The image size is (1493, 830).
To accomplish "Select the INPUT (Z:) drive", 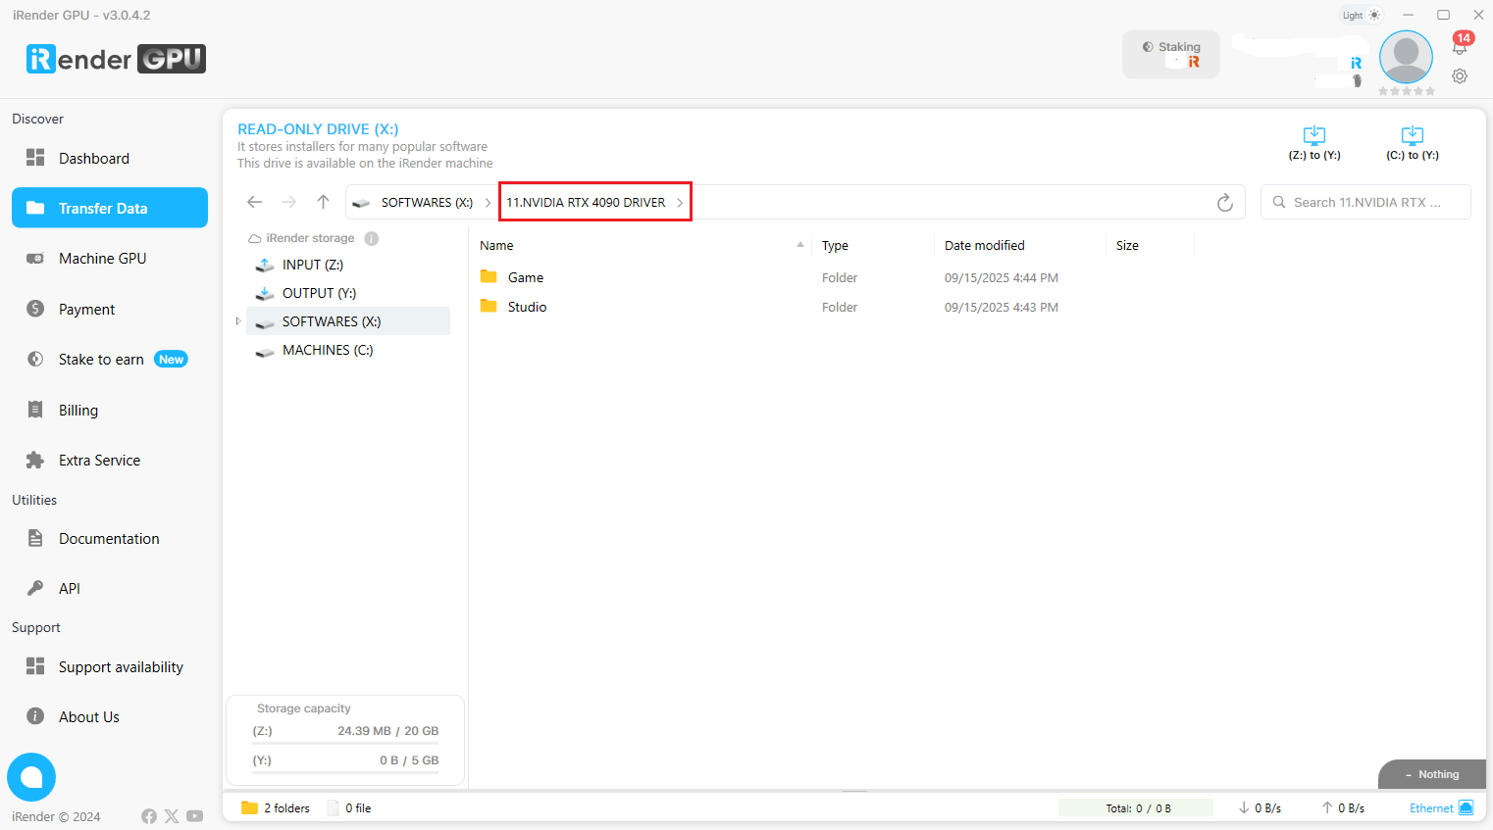I will [312, 265].
